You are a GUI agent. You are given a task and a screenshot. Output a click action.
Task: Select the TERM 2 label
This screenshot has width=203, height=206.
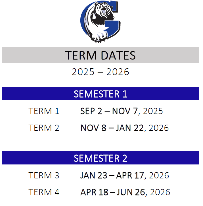pyautogui.click(x=44, y=128)
